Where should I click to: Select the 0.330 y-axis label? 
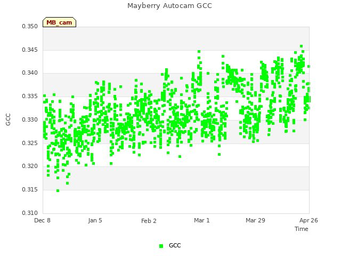[x=30, y=119]
